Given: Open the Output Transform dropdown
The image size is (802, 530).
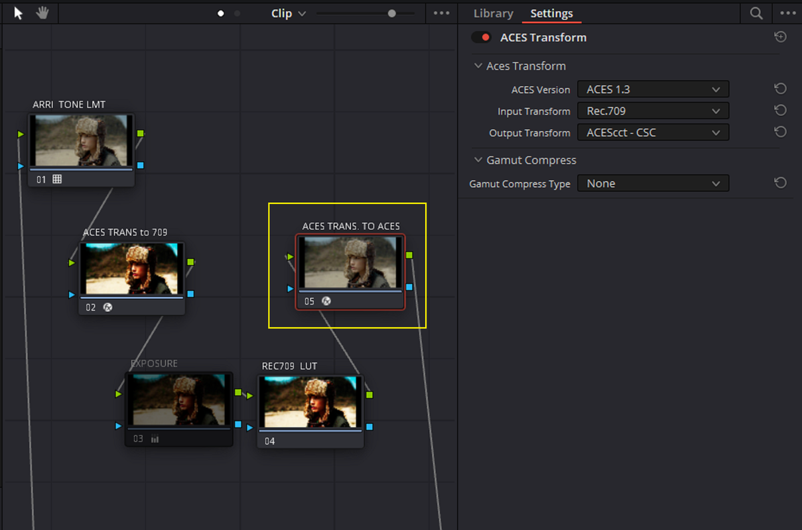Looking at the screenshot, I should (653, 132).
